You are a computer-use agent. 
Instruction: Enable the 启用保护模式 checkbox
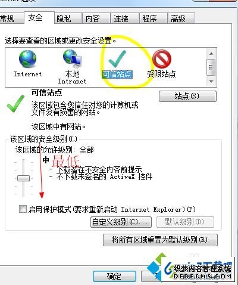(23, 209)
